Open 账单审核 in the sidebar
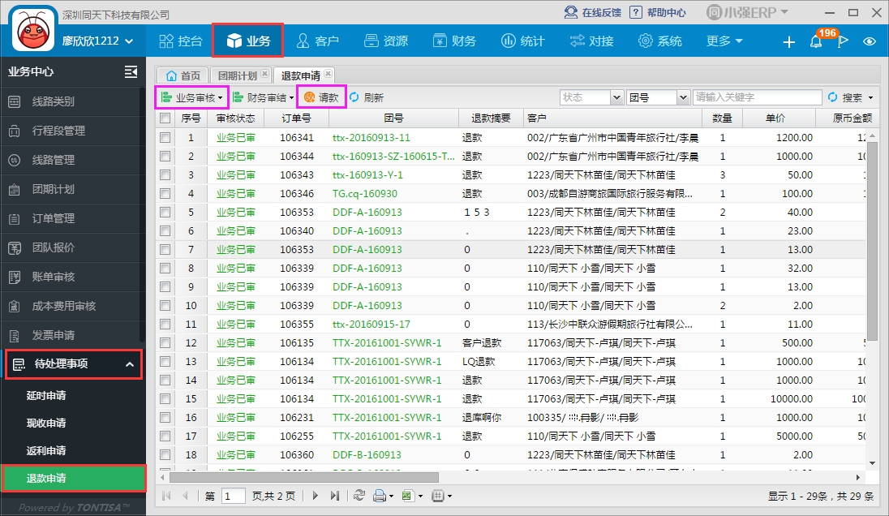Viewport: 889px width, 516px height. coord(72,277)
